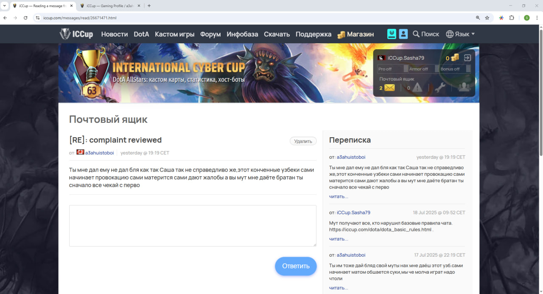543x294 pixels.
Task: Open the Поддержка menu
Action: point(313,34)
